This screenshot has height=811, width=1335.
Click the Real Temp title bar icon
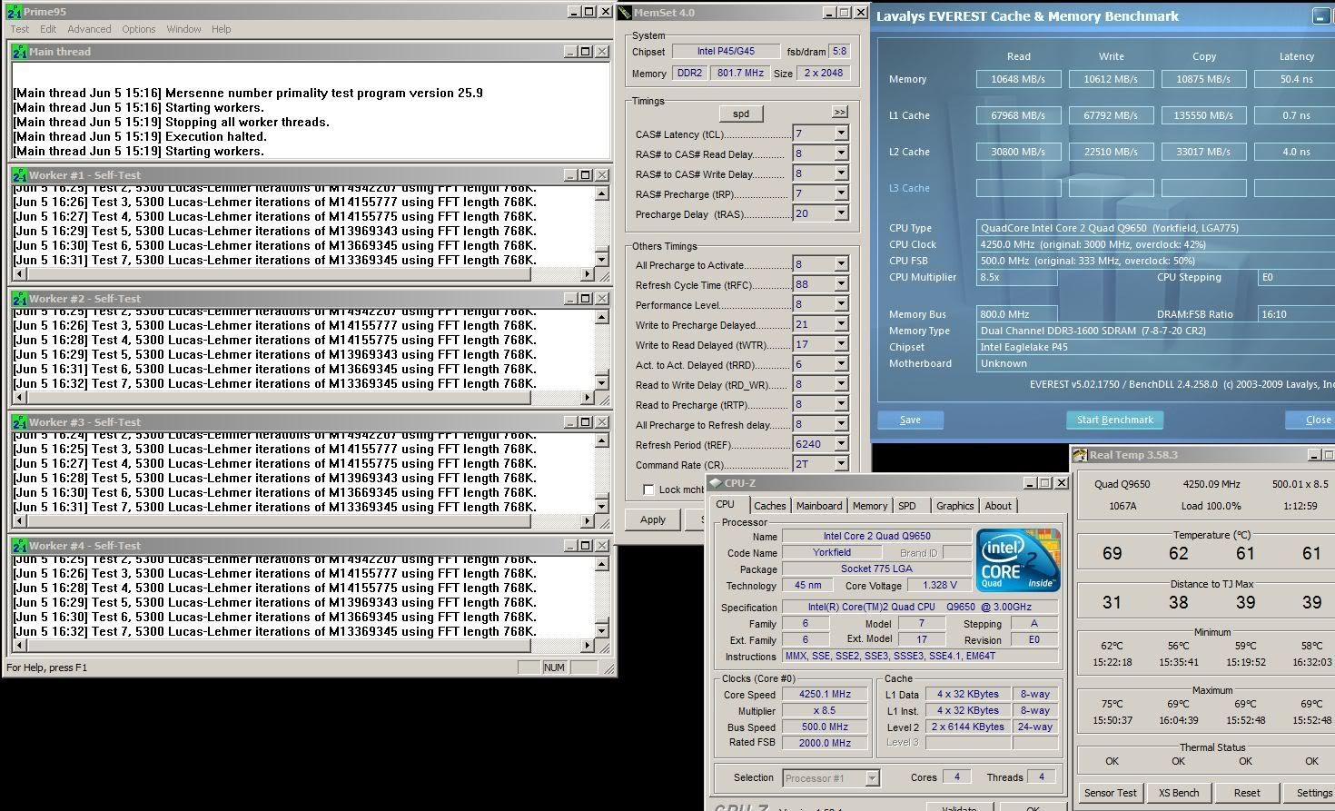click(1080, 455)
